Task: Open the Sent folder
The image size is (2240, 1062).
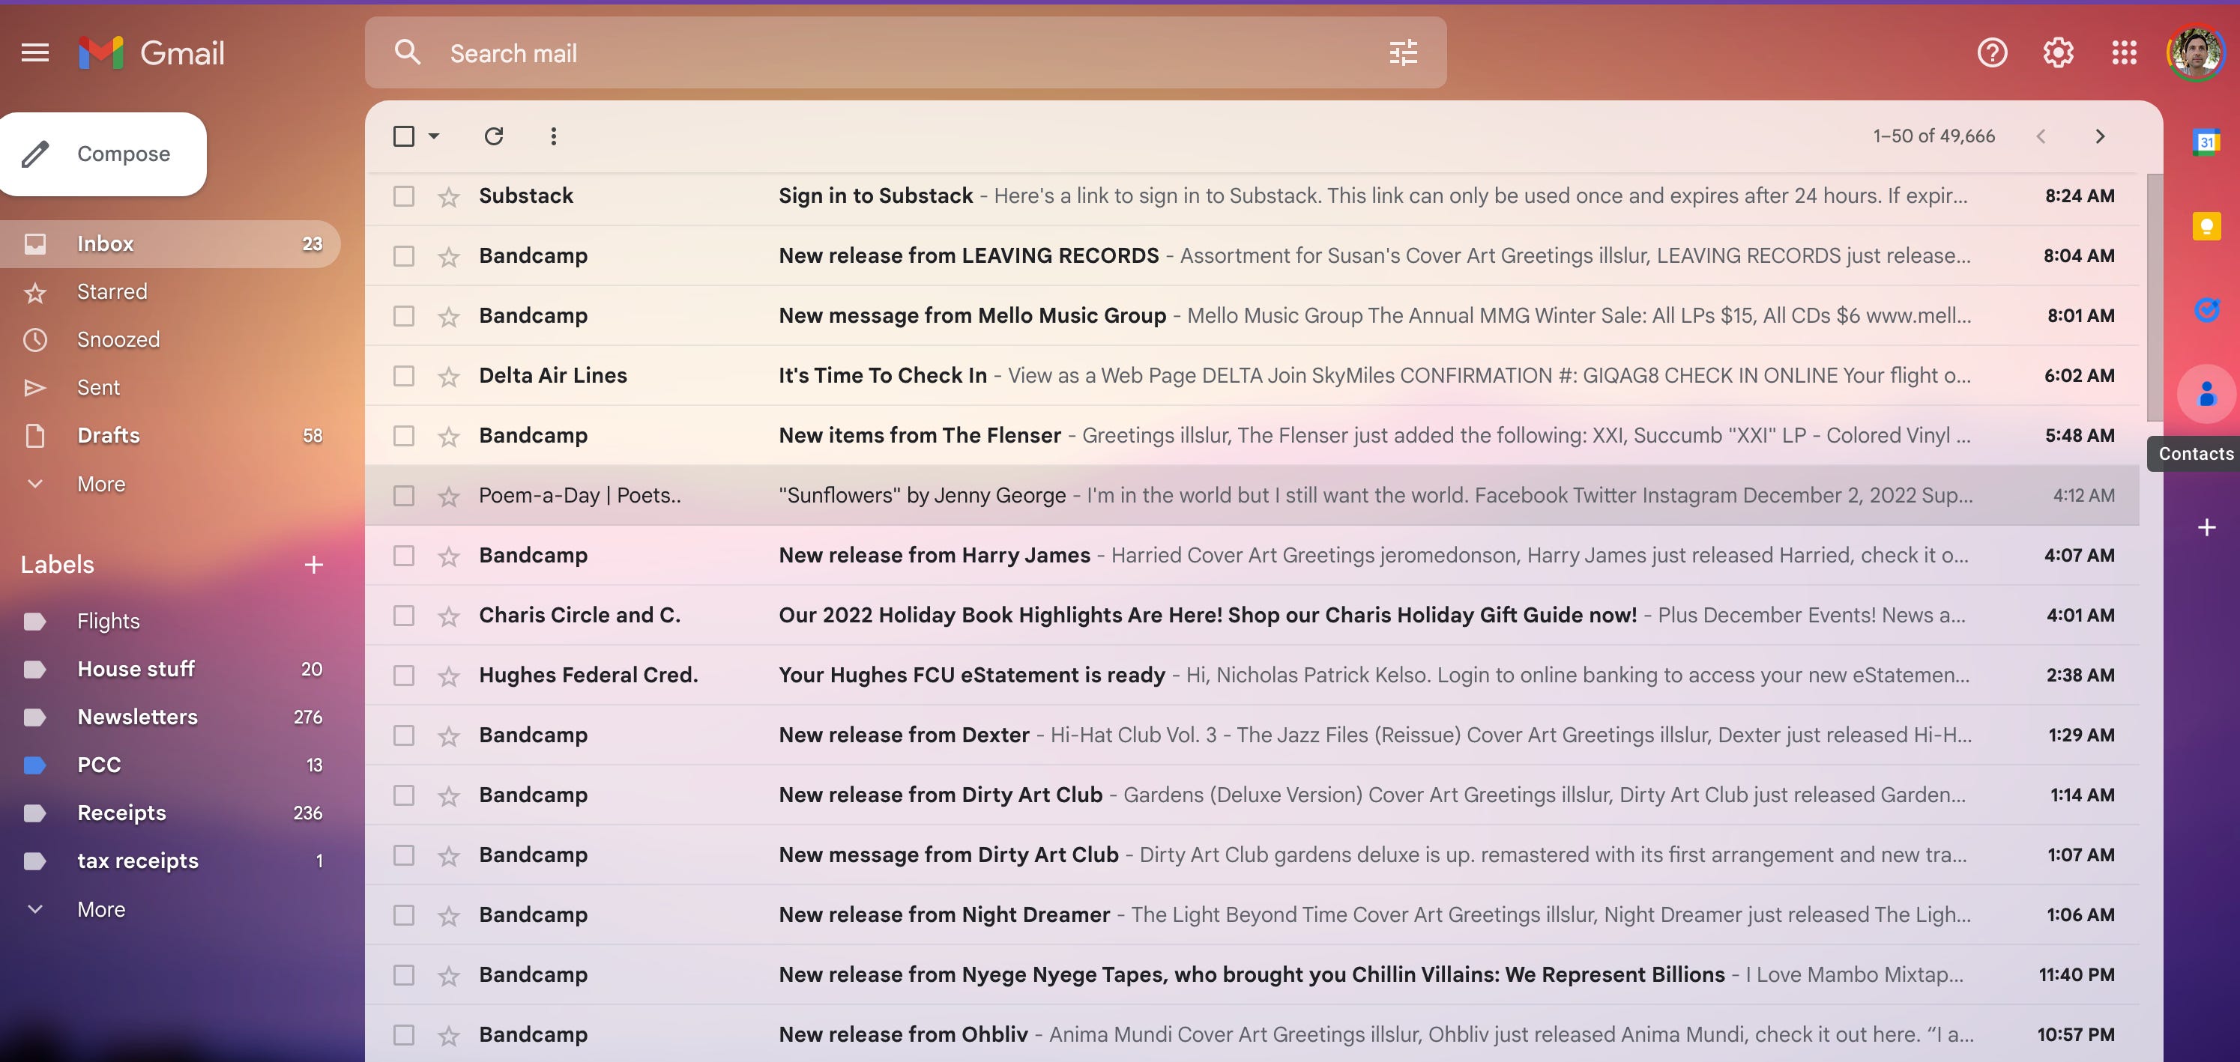Action: coord(170,388)
